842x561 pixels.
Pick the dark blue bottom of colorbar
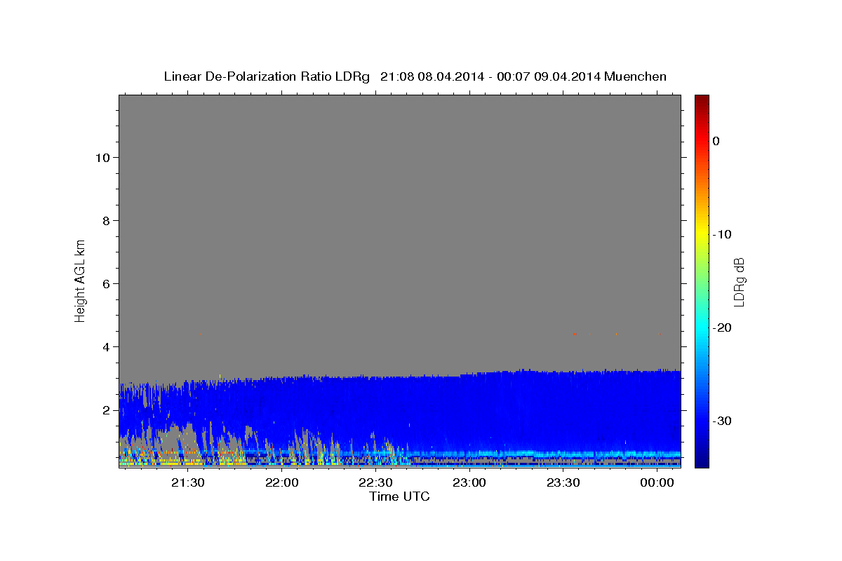coord(702,459)
